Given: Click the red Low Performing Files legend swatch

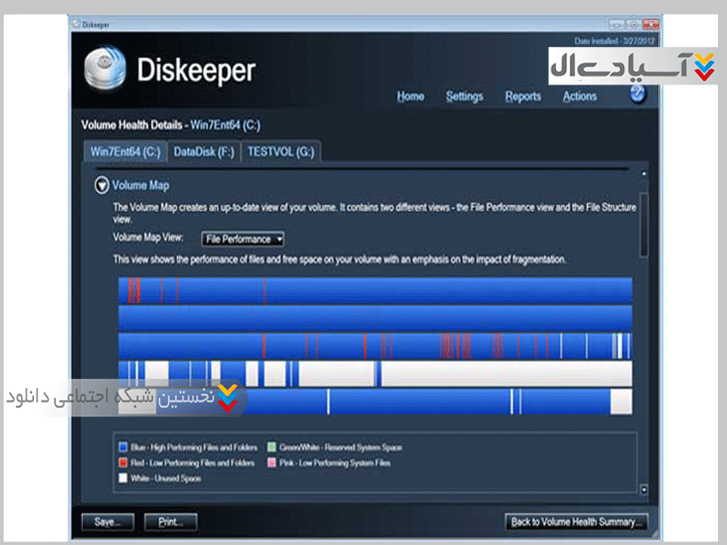Looking at the screenshot, I should pos(123,462).
